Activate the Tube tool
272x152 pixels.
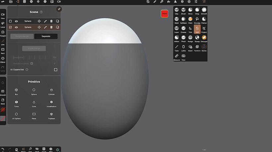[176, 48]
